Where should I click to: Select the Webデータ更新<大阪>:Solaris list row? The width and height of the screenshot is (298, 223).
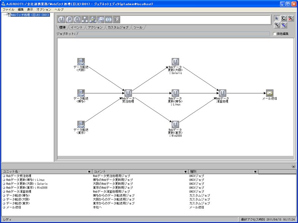point(149,184)
